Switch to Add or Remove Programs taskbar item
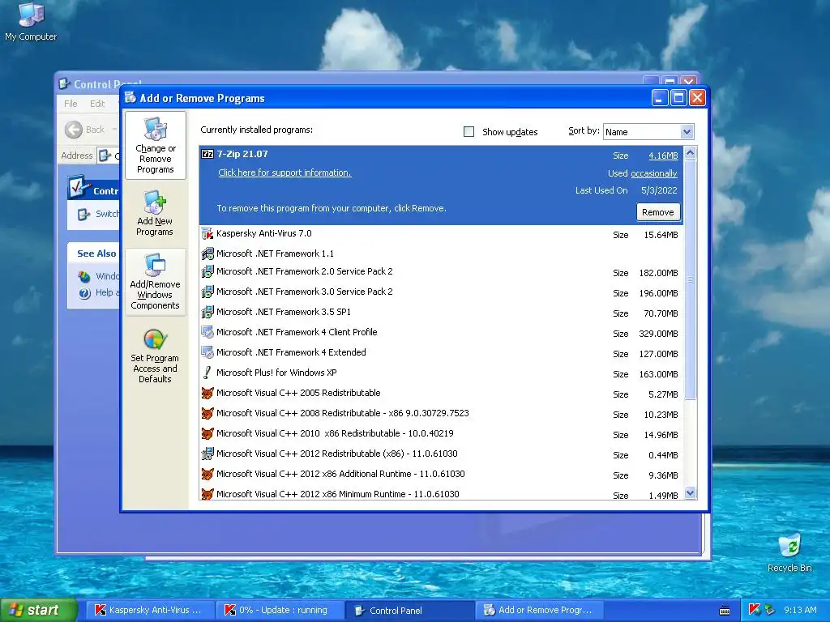The width and height of the screenshot is (830, 622). (539, 610)
